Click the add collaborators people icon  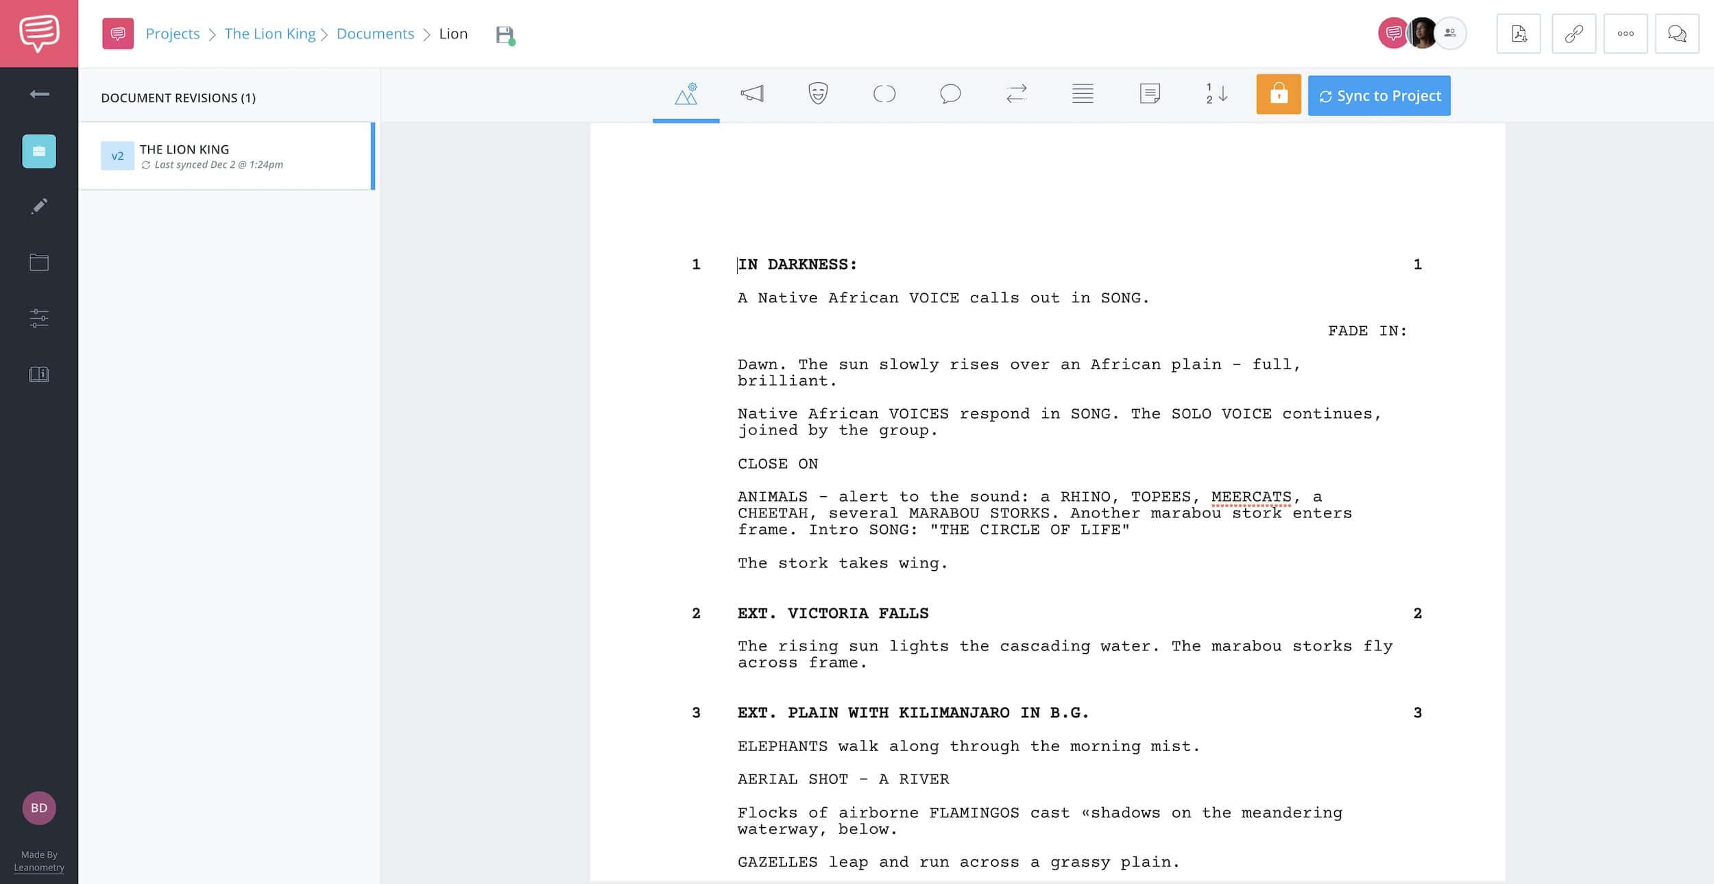[1450, 33]
